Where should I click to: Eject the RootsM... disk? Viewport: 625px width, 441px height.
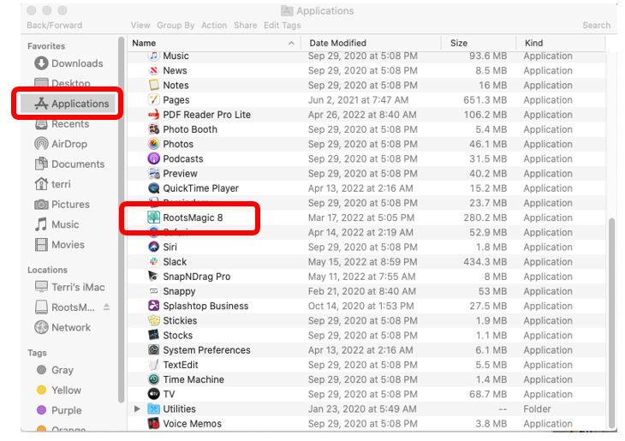click(x=106, y=307)
